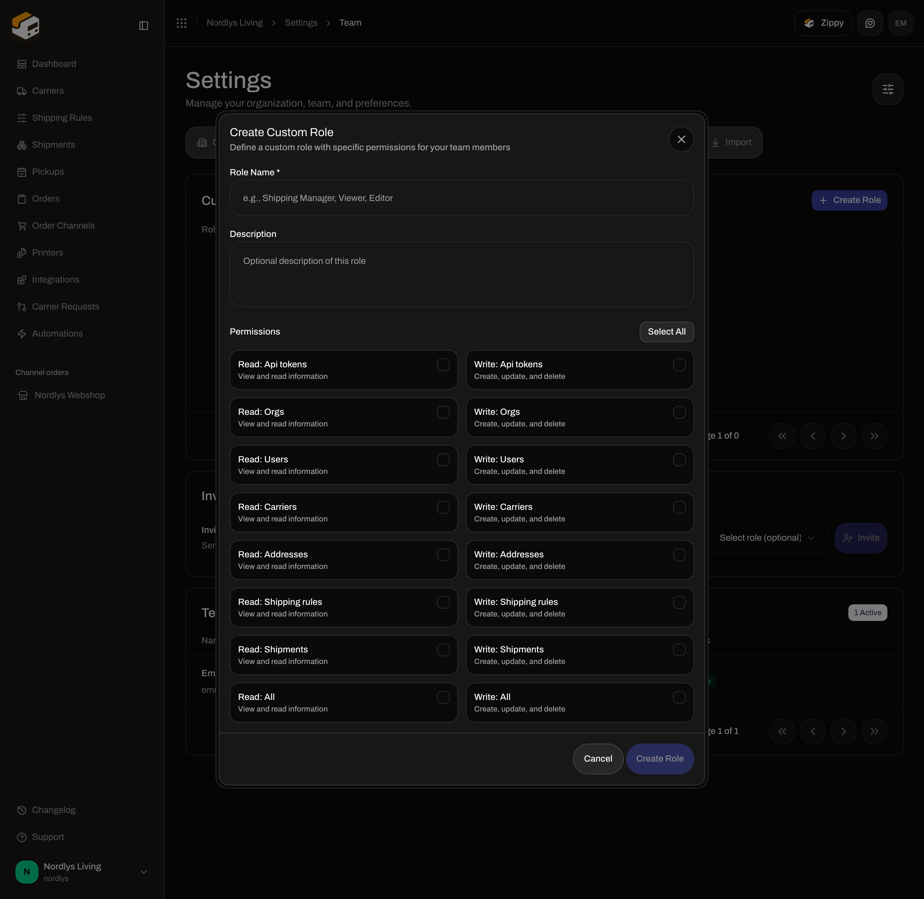The height and width of the screenshot is (899, 924).
Task: Toggle Read: All permission
Action: 443,697
